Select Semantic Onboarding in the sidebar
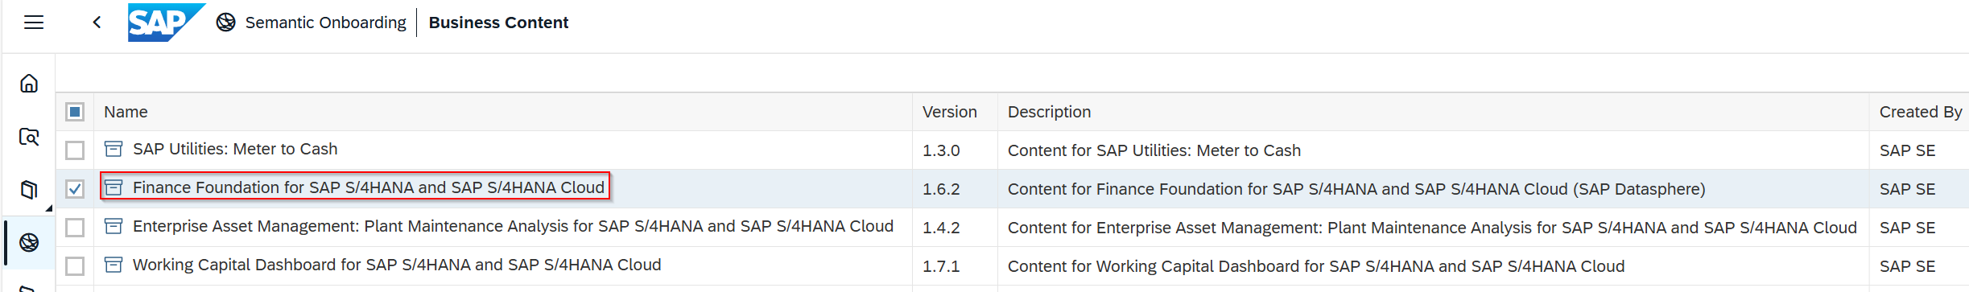This screenshot has width=1969, height=292. coord(29,242)
